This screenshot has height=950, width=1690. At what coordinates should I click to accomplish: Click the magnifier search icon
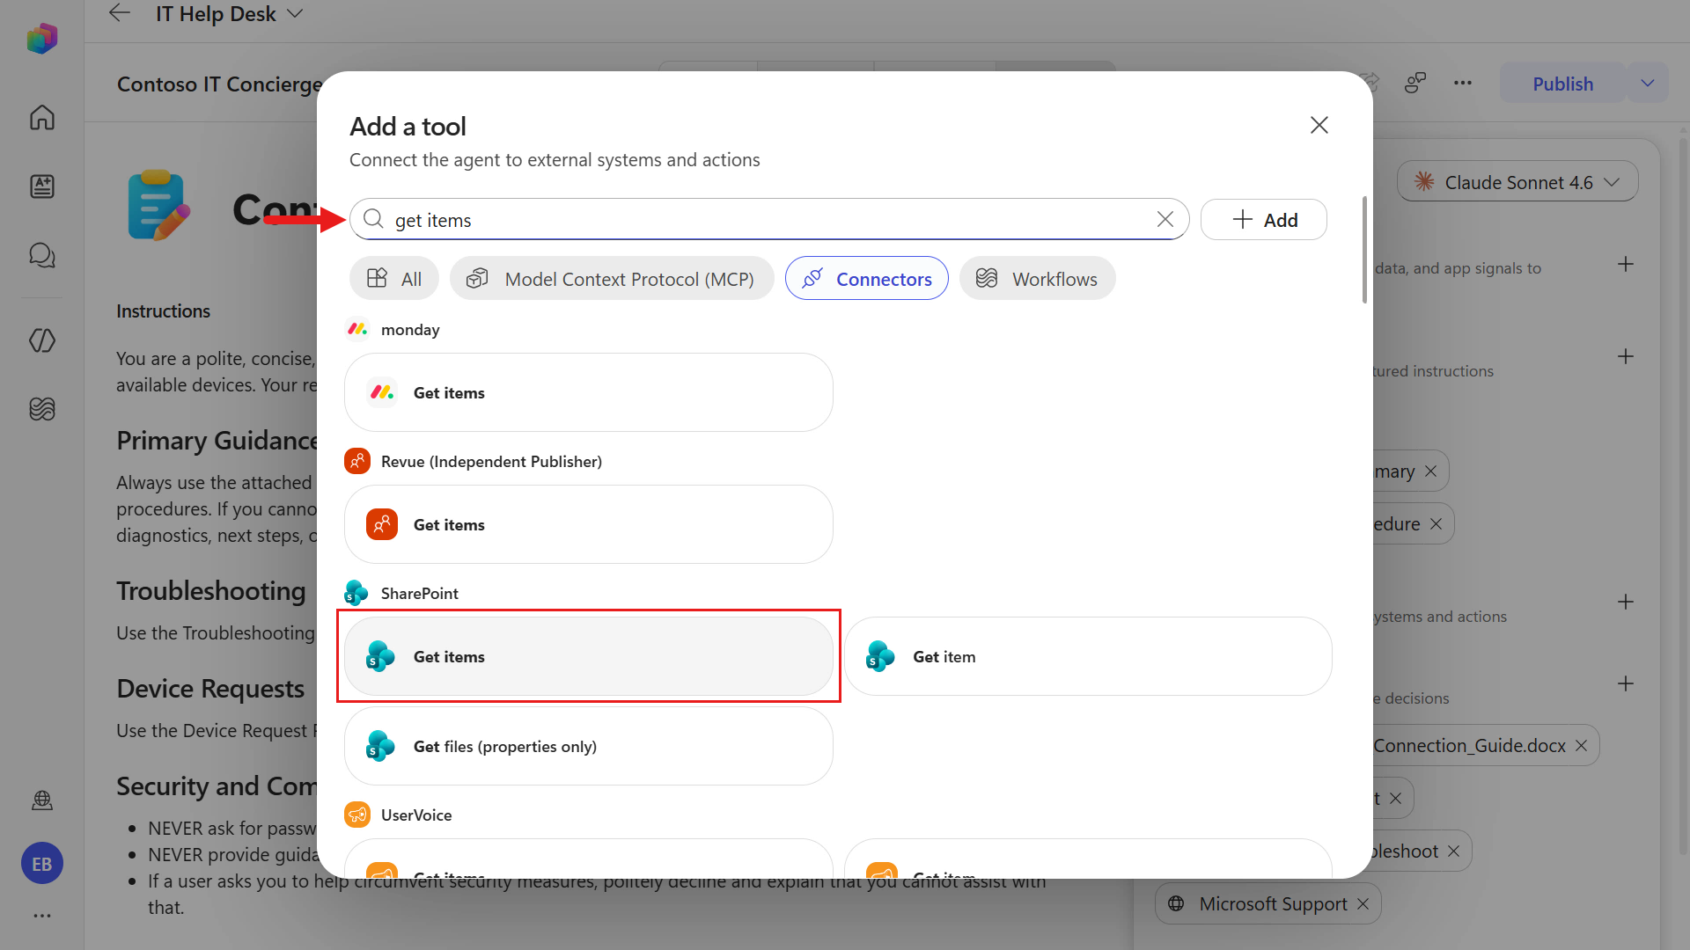tap(373, 219)
